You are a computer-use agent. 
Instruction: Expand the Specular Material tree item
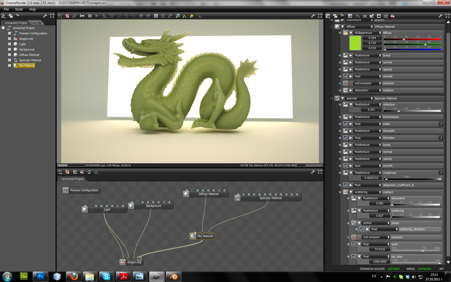[9, 60]
